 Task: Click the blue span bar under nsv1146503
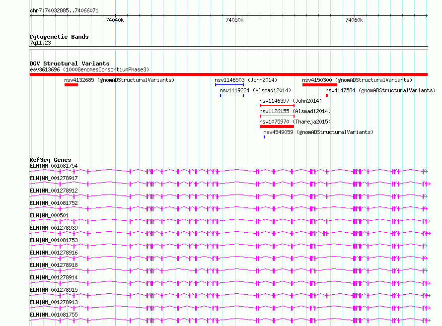point(229,85)
